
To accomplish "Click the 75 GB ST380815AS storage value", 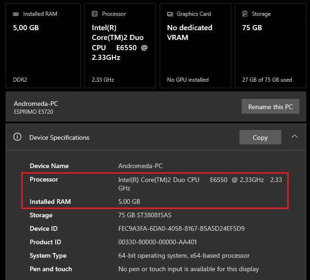I will [145, 215].
